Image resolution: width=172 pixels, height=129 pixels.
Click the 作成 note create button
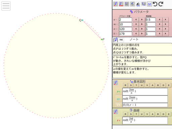click(x=121, y=40)
